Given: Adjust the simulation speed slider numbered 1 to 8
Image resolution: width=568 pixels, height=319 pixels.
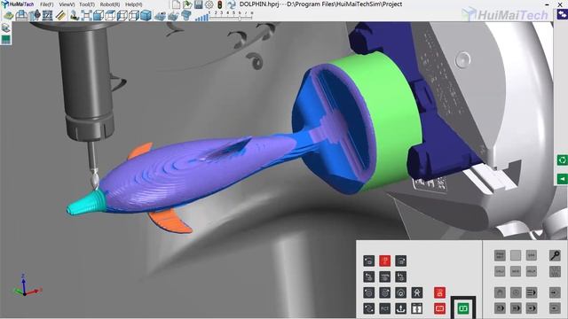Looking at the screenshot, I should [x=231, y=16].
